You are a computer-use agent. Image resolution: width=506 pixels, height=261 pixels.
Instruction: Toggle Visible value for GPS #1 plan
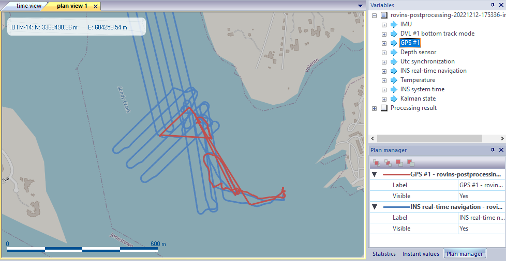pos(481,196)
